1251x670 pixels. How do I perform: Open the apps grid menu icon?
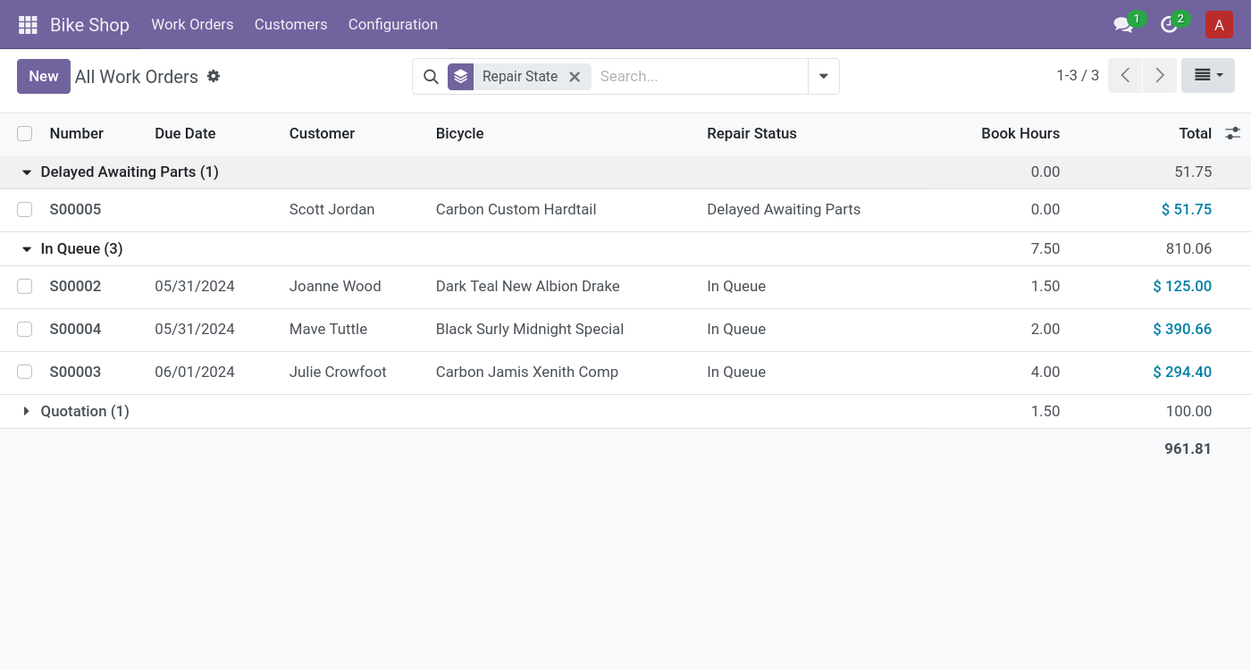pyautogui.click(x=28, y=25)
